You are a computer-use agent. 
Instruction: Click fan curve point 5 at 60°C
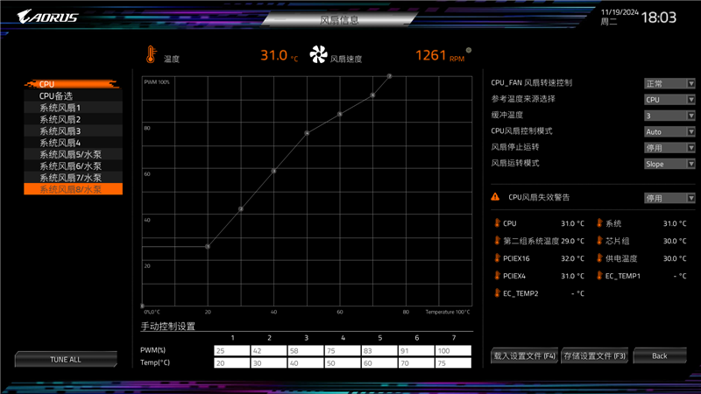point(340,115)
